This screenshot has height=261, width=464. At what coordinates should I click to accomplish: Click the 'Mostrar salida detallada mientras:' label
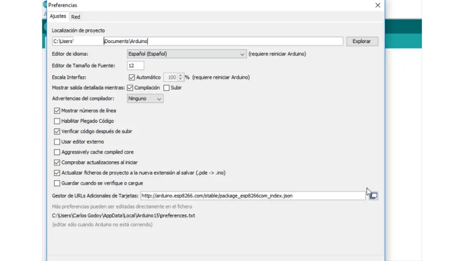pyautogui.click(x=88, y=87)
